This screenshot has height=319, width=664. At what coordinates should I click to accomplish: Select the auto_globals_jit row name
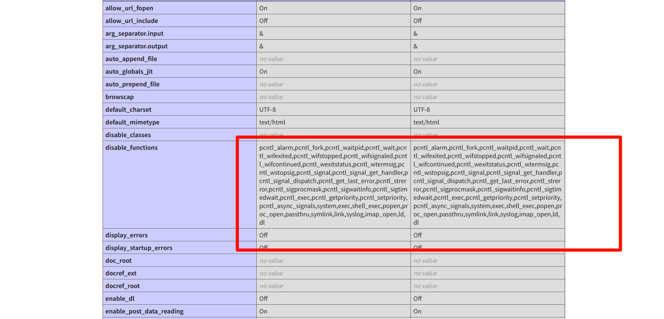pos(129,72)
